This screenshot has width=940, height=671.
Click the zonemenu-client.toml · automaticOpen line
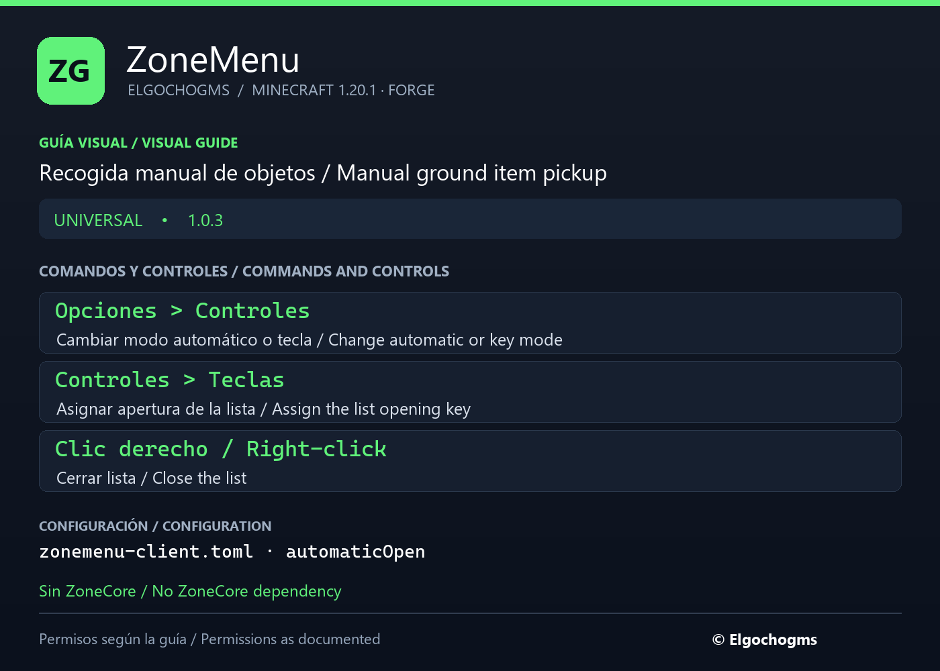pos(232,552)
